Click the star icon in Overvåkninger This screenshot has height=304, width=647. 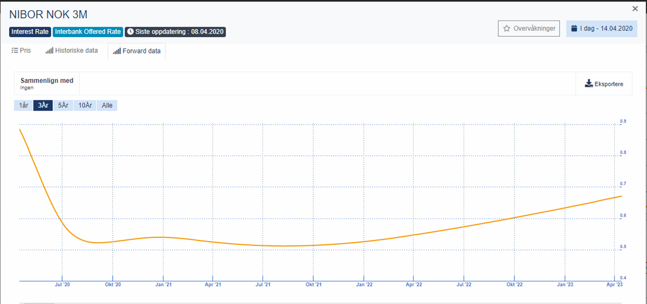(x=507, y=29)
